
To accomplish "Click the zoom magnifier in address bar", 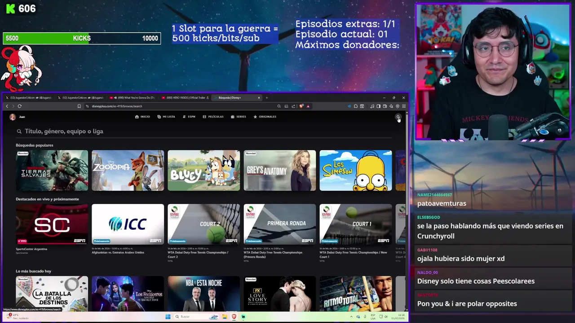I will pos(279,106).
